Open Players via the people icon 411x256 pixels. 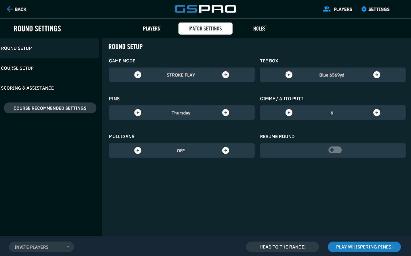(x=327, y=9)
